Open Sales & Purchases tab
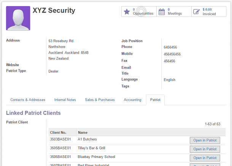Screen dimensions: 232x166 [x=100, y=100]
